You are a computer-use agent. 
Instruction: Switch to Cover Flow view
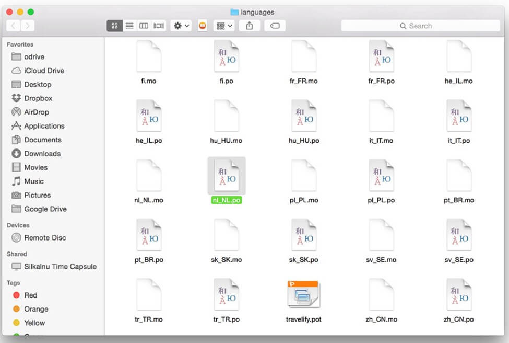158,26
